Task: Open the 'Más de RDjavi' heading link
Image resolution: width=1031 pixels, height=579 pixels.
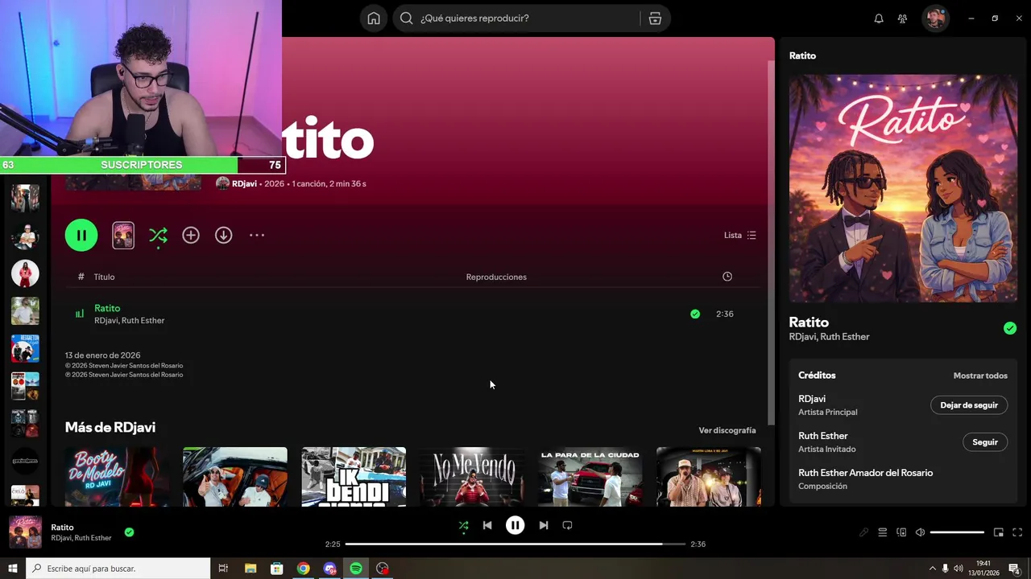Action: pyautogui.click(x=110, y=427)
